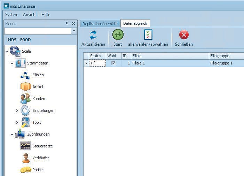The height and width of the screenshot is (176, 244).
Task: Collapse the Stammdaten tree node
Action: pos(12,63)
